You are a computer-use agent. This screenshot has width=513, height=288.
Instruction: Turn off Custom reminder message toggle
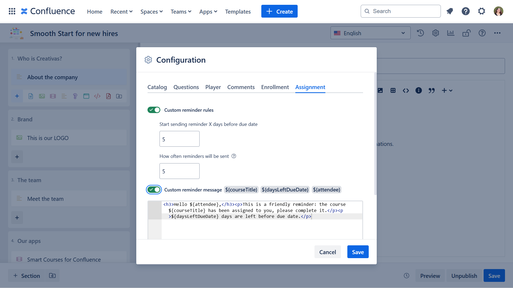(x=154, y=190)
